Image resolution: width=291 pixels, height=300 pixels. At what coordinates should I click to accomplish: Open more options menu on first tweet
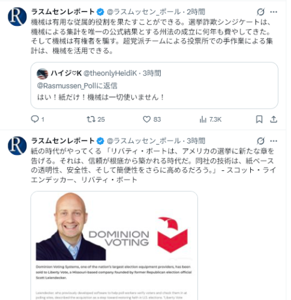click(x=274, y=12)
